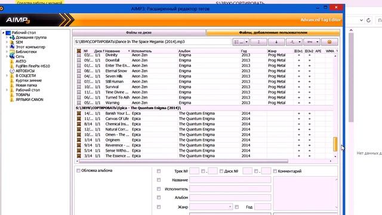Screen dimensions: 382x215
Task: Sort by the Исполнитель column header
Action: click(x=154, y=51)
